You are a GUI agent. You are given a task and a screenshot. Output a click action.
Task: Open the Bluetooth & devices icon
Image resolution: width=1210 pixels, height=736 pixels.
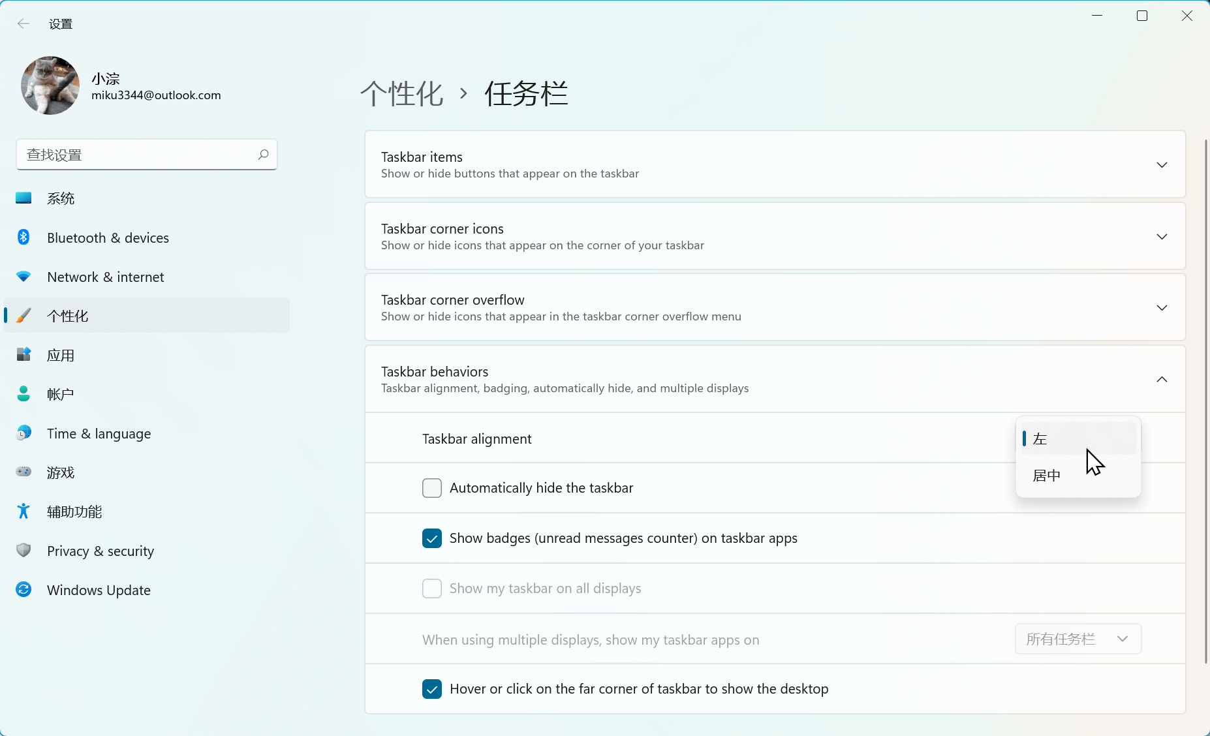tap(23, 238)
